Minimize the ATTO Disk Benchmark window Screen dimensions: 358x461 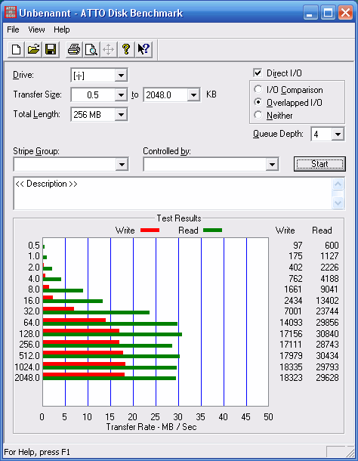310,13
